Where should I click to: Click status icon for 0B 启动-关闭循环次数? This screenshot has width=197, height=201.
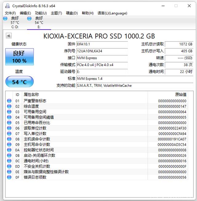pos(9,155)
